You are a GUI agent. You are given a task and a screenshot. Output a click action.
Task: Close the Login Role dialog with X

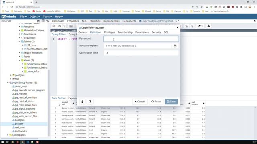point(177,28)
